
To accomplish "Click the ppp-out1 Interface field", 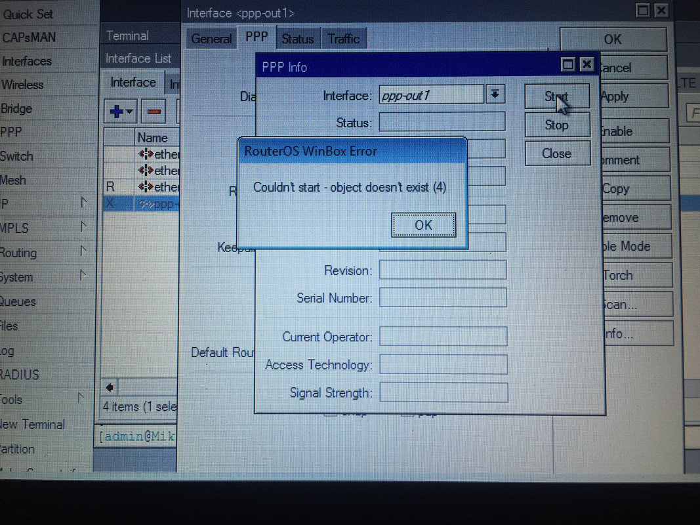I will pyautogui.click(x=431, y=94).
